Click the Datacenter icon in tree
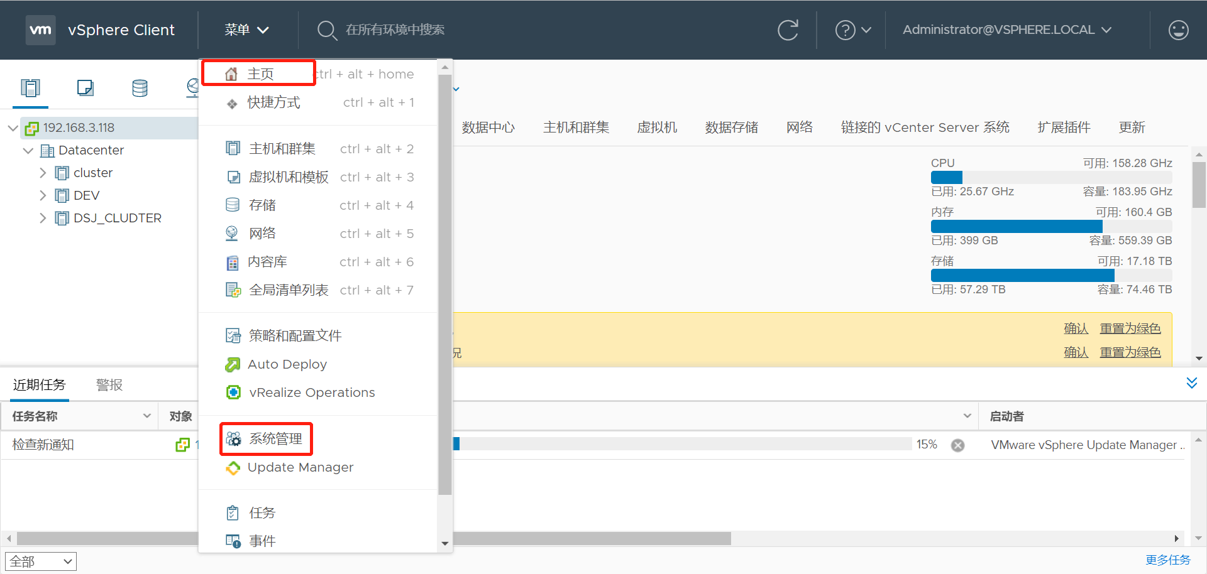 click(x=47, y=151)
